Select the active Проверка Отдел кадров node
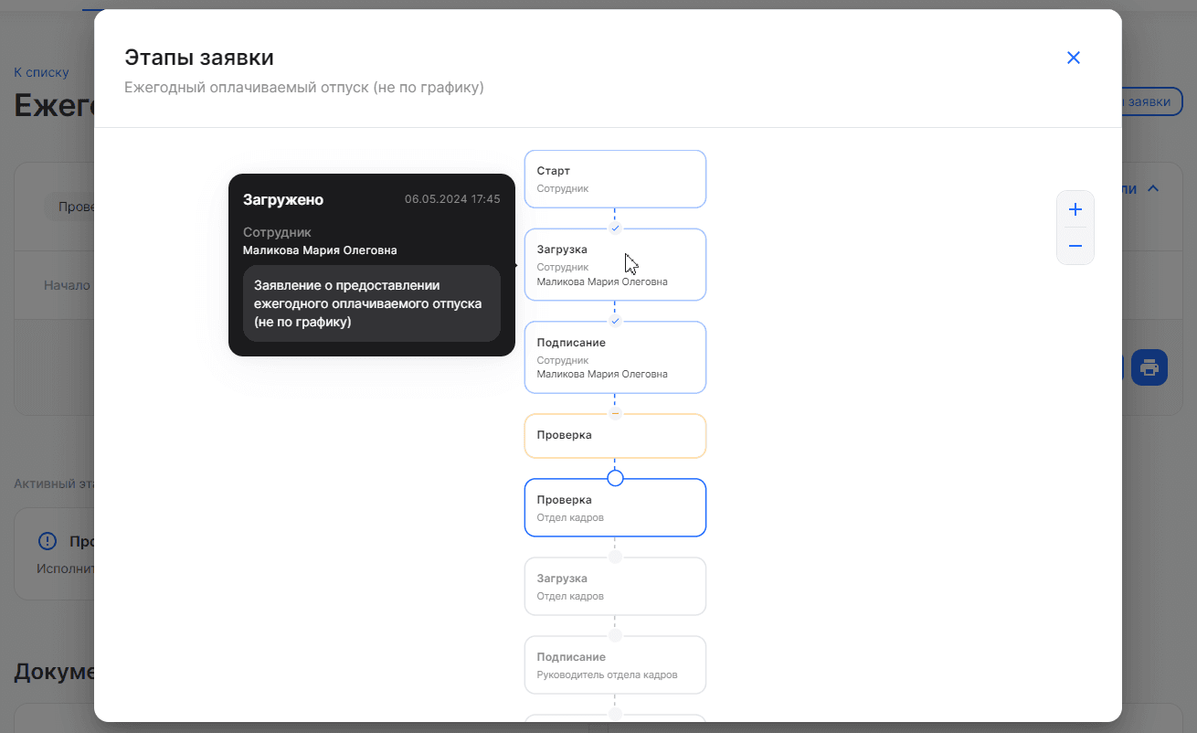 pos(615,507)
